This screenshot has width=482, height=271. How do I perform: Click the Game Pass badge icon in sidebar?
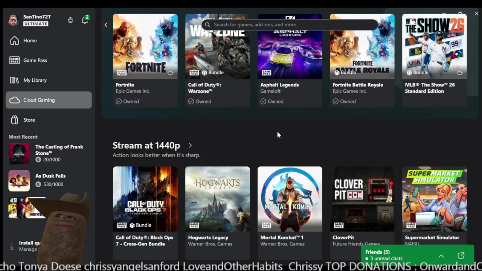point(14,60)
